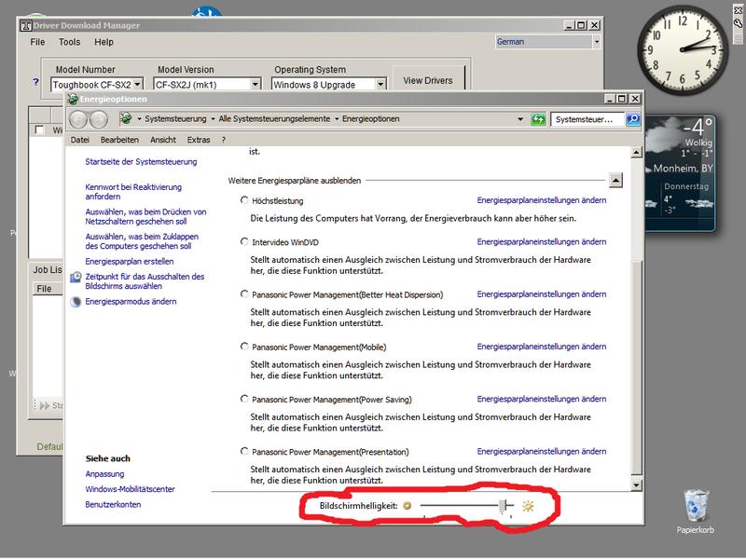Viewport: 746px width, 559px height.
Task: Open the Model Version dropdown
Action: pyautogui.click(x=256, y=84)
